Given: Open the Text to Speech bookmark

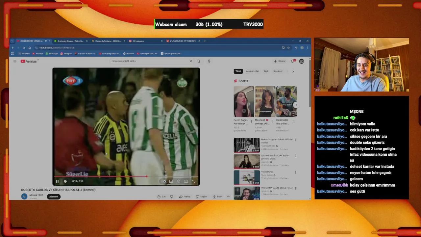Looking at the screenshot, I should (171, 53).
